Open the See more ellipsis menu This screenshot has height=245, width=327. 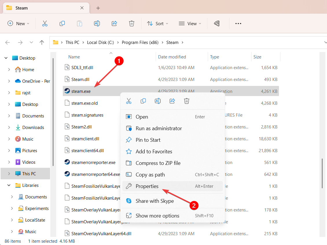point(238,23)
